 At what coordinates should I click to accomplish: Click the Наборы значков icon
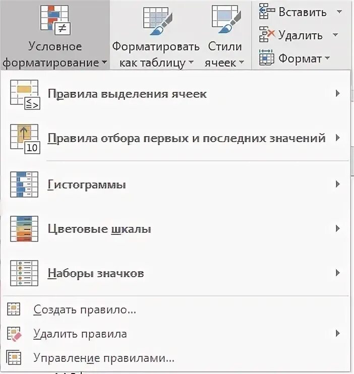tap(24, 273)
